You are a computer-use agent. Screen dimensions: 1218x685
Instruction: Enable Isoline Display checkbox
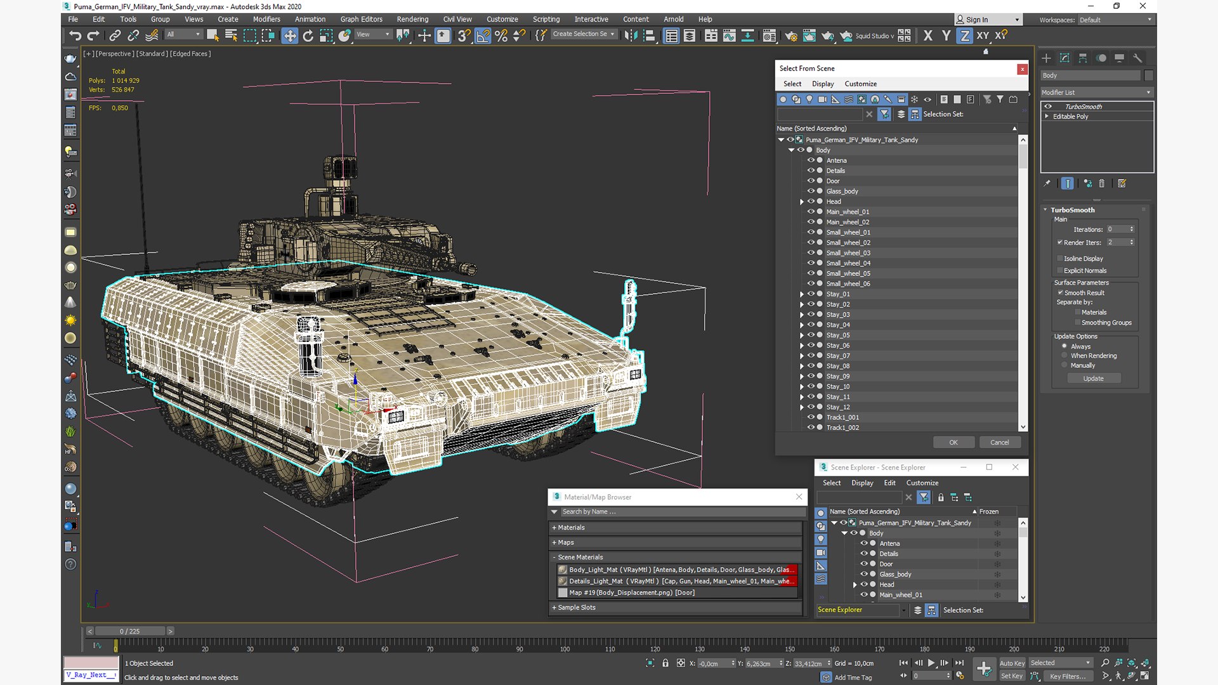point(1060,258)
